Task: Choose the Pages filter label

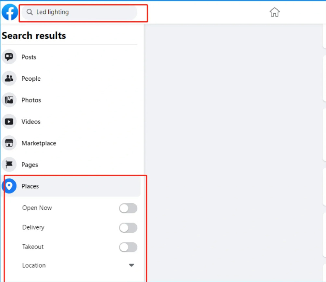Action: click(x=30, y=165)
